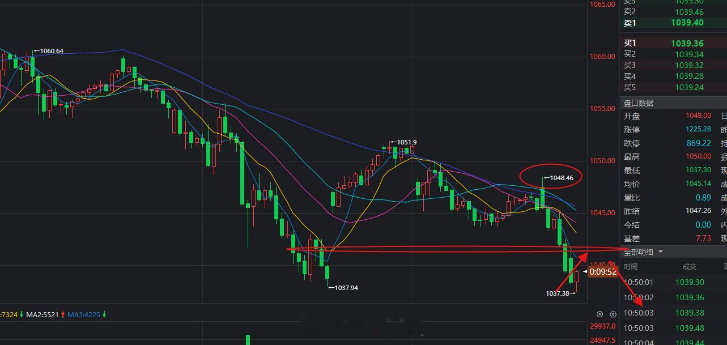Select the 买2 bid price 1039.34
This screenshot has height=345, width=727.
tap(689, 54)
